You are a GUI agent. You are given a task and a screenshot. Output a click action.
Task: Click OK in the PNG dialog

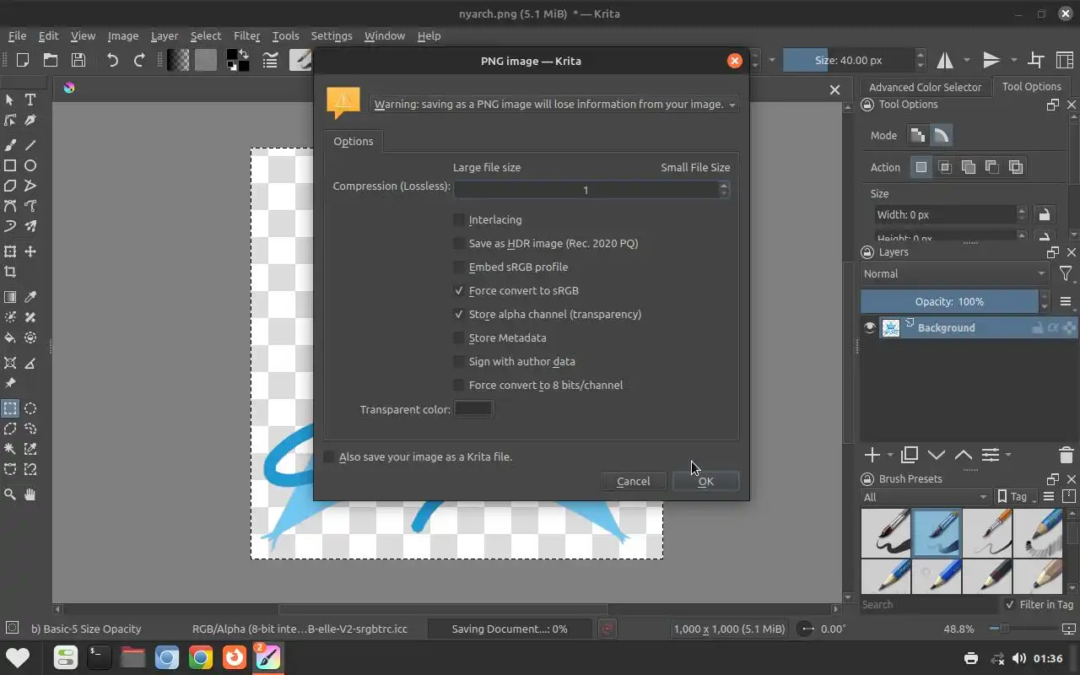tap(705, 481)
